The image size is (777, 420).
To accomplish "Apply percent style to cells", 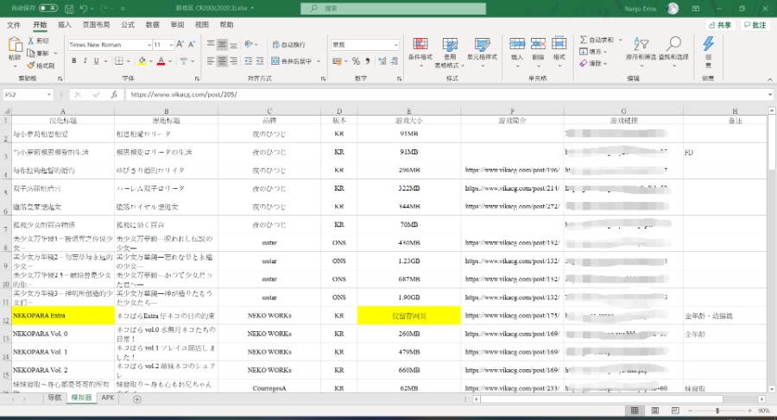I will point(356,61).
